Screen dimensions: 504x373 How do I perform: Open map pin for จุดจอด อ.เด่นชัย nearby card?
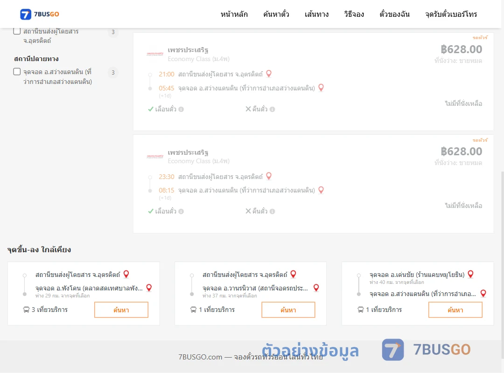point(470,274)
